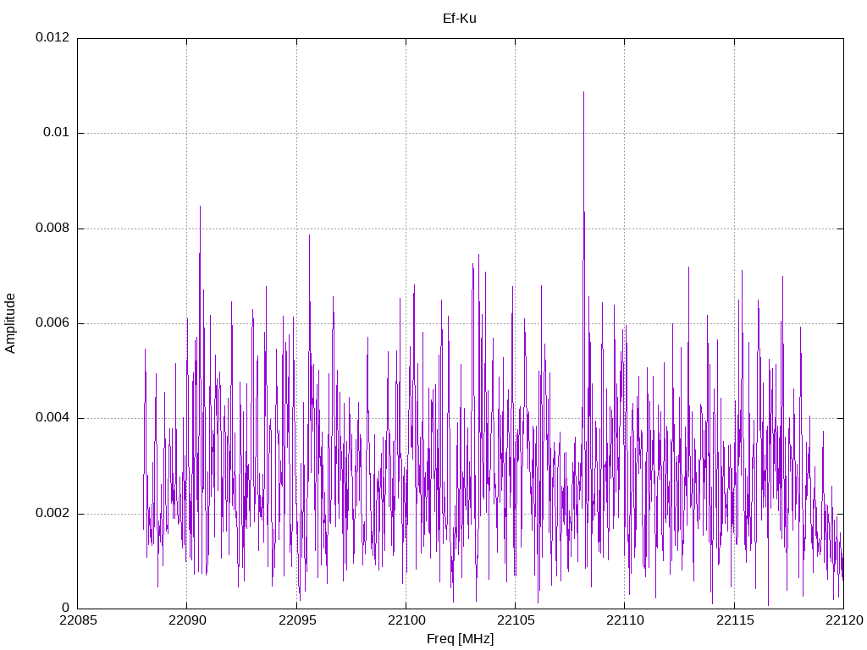Click the Freq [MHz] x-axis label
This screenshot has width=867, height=650.
coord(460,639)
